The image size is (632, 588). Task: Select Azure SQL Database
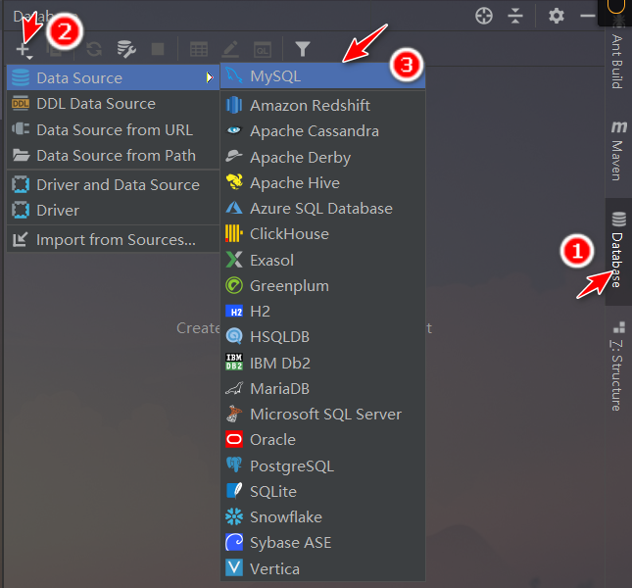click(x=322, y=209)
